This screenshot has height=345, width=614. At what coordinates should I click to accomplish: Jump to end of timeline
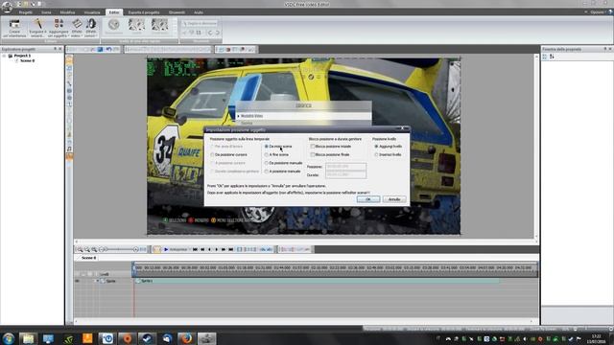[x=231, y=249]
